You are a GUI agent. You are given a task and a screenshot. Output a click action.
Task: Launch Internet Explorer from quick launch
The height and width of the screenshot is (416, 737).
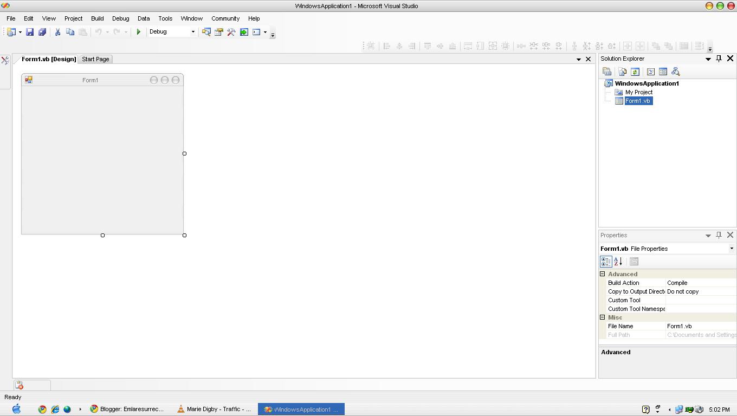coord(55,409)
